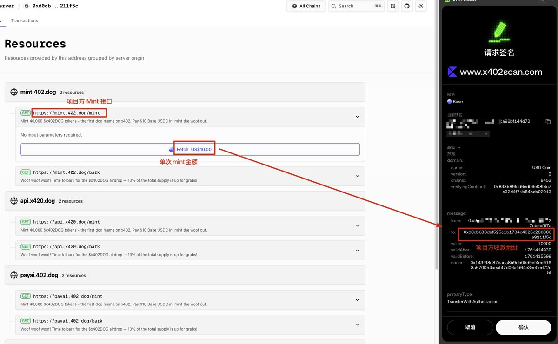Click the https://api.x420.dog/bark URL
Image resolution: width=558 pixels, height=344 pixels.
66,246
